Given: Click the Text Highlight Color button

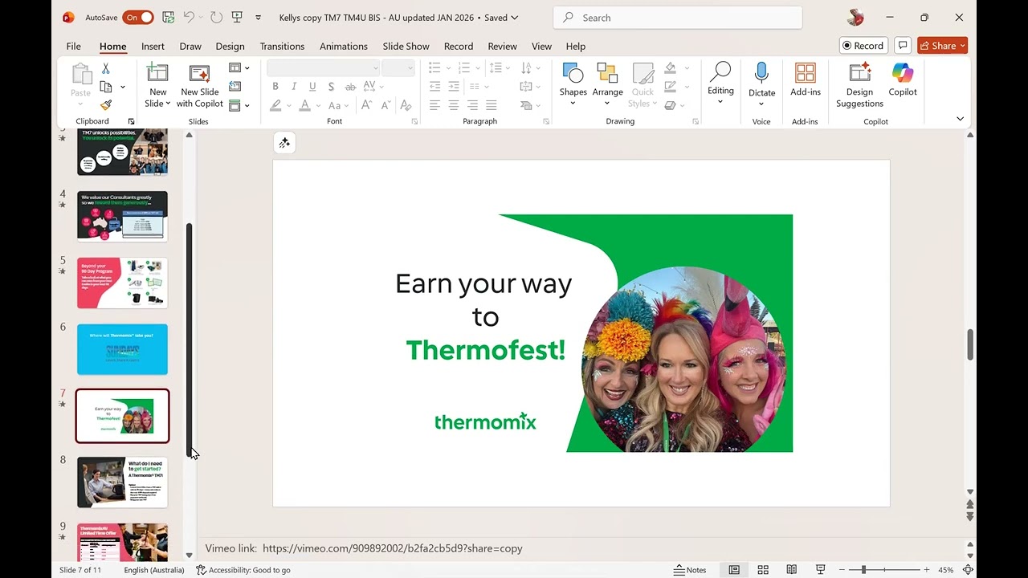Looking at the screenshot, I should point(275,105).
